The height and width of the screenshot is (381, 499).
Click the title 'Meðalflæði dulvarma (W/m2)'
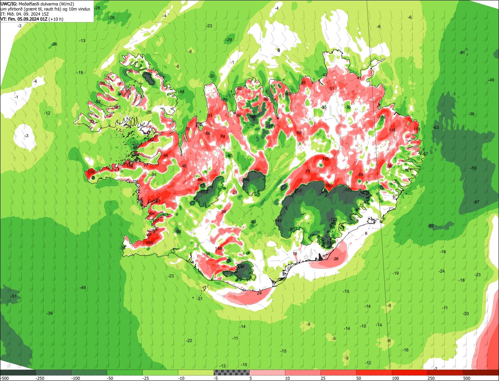[x=46, y=4]
